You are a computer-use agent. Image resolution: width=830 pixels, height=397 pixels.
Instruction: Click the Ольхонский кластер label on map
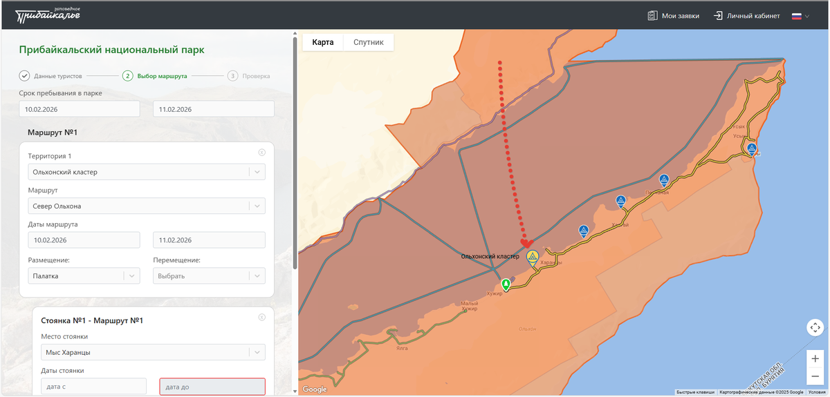[490, 256]
